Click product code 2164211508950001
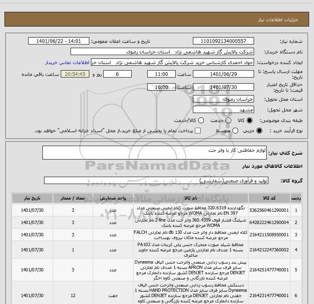 269,235
